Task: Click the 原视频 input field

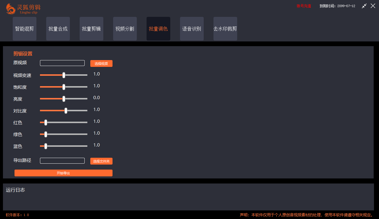Action: tap(62, 63)
